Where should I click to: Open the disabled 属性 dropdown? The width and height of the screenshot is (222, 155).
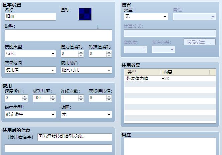pyautogui.click(x=195, y=17)
